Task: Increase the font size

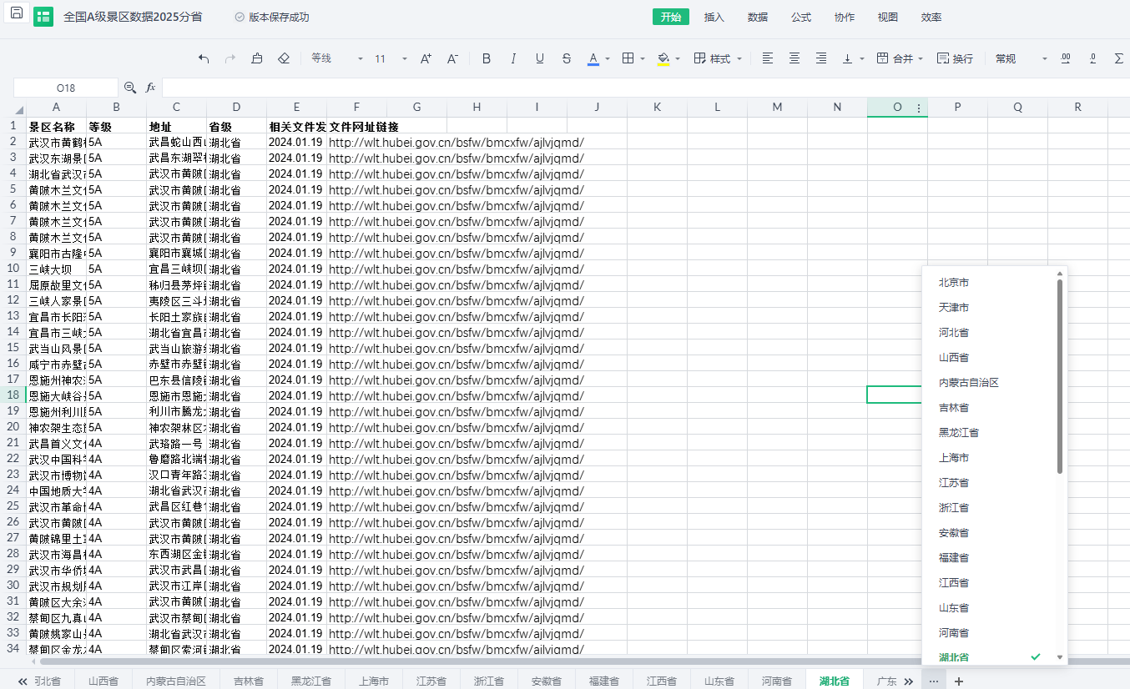Action: (426, 58)
